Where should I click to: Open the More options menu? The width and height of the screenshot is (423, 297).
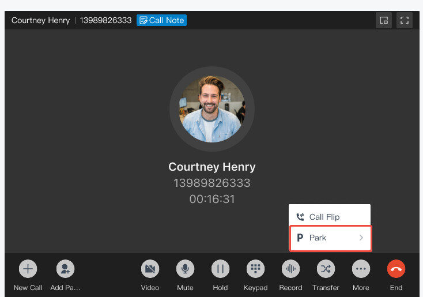point(361,269)
